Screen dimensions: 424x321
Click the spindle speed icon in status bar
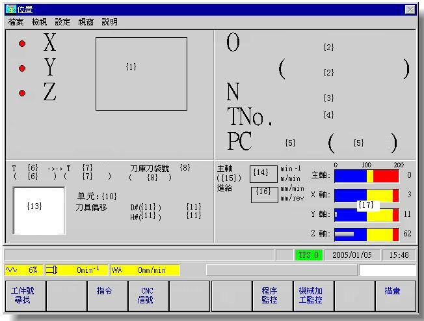pyautogui.click(x=51, y=270)
